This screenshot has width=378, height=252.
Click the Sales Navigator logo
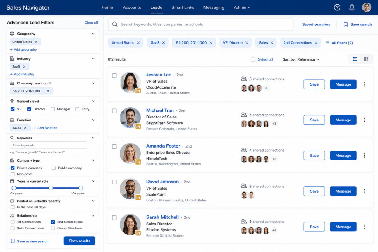[x=28, y=7]
